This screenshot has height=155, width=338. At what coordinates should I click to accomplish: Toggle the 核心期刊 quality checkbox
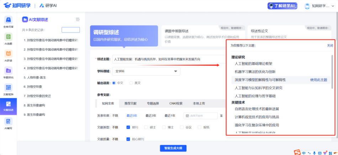[x=128, y=139]
